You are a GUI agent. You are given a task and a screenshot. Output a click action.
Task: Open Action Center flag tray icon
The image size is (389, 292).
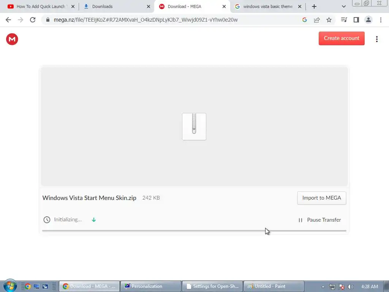pos(342,287)
